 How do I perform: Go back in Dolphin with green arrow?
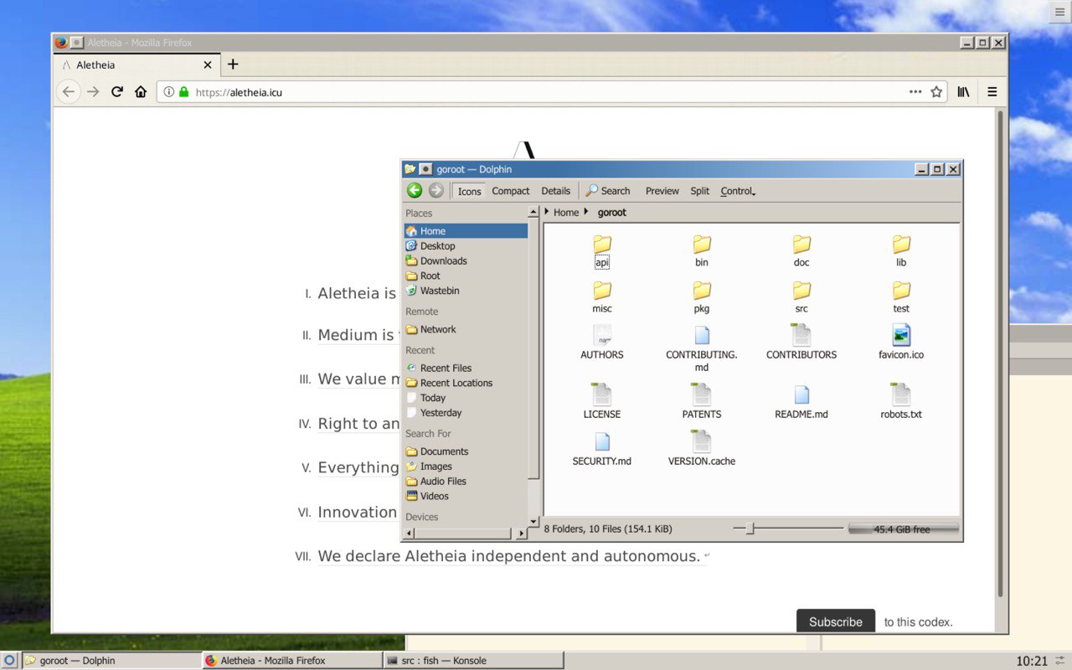click(414, 190)
